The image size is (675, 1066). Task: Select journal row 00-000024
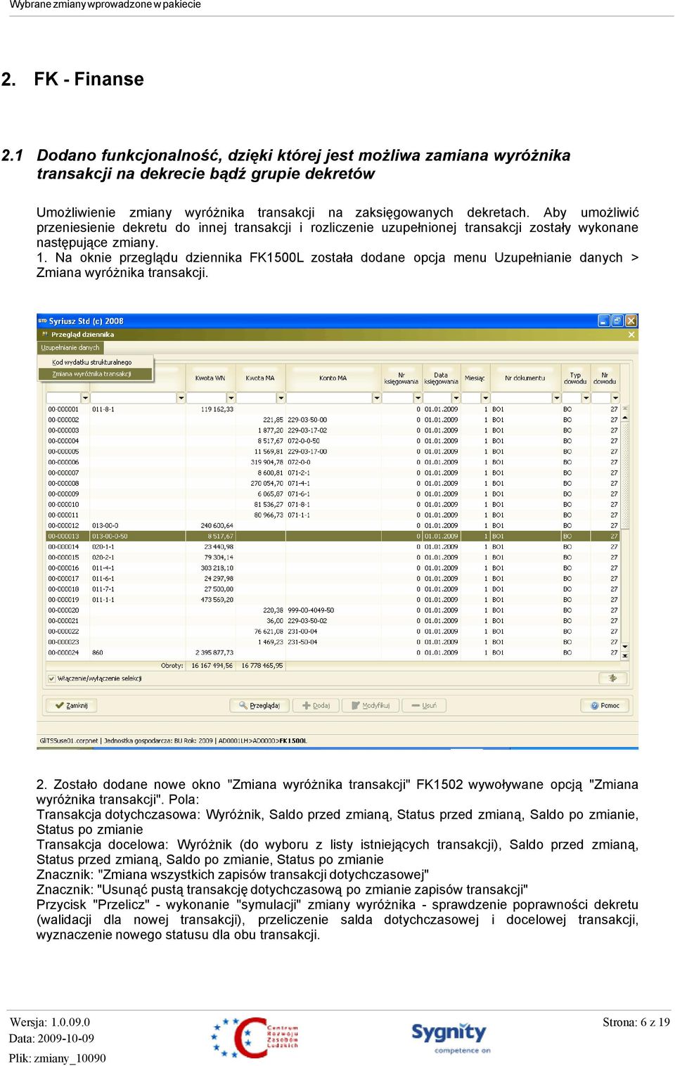coord(333,653)
